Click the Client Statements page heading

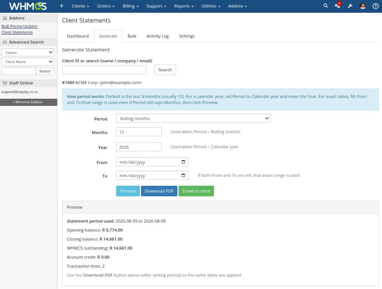click(86, 20)
